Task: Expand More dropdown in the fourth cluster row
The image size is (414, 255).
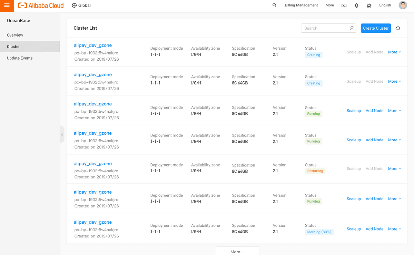Action: pos(395,140)
